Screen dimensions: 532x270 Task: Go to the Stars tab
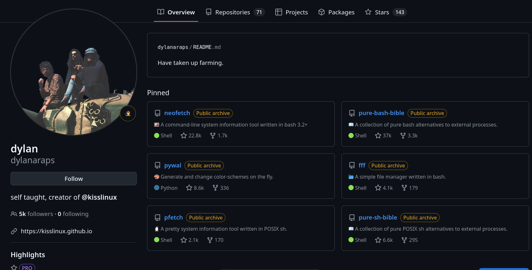(386, 12)
